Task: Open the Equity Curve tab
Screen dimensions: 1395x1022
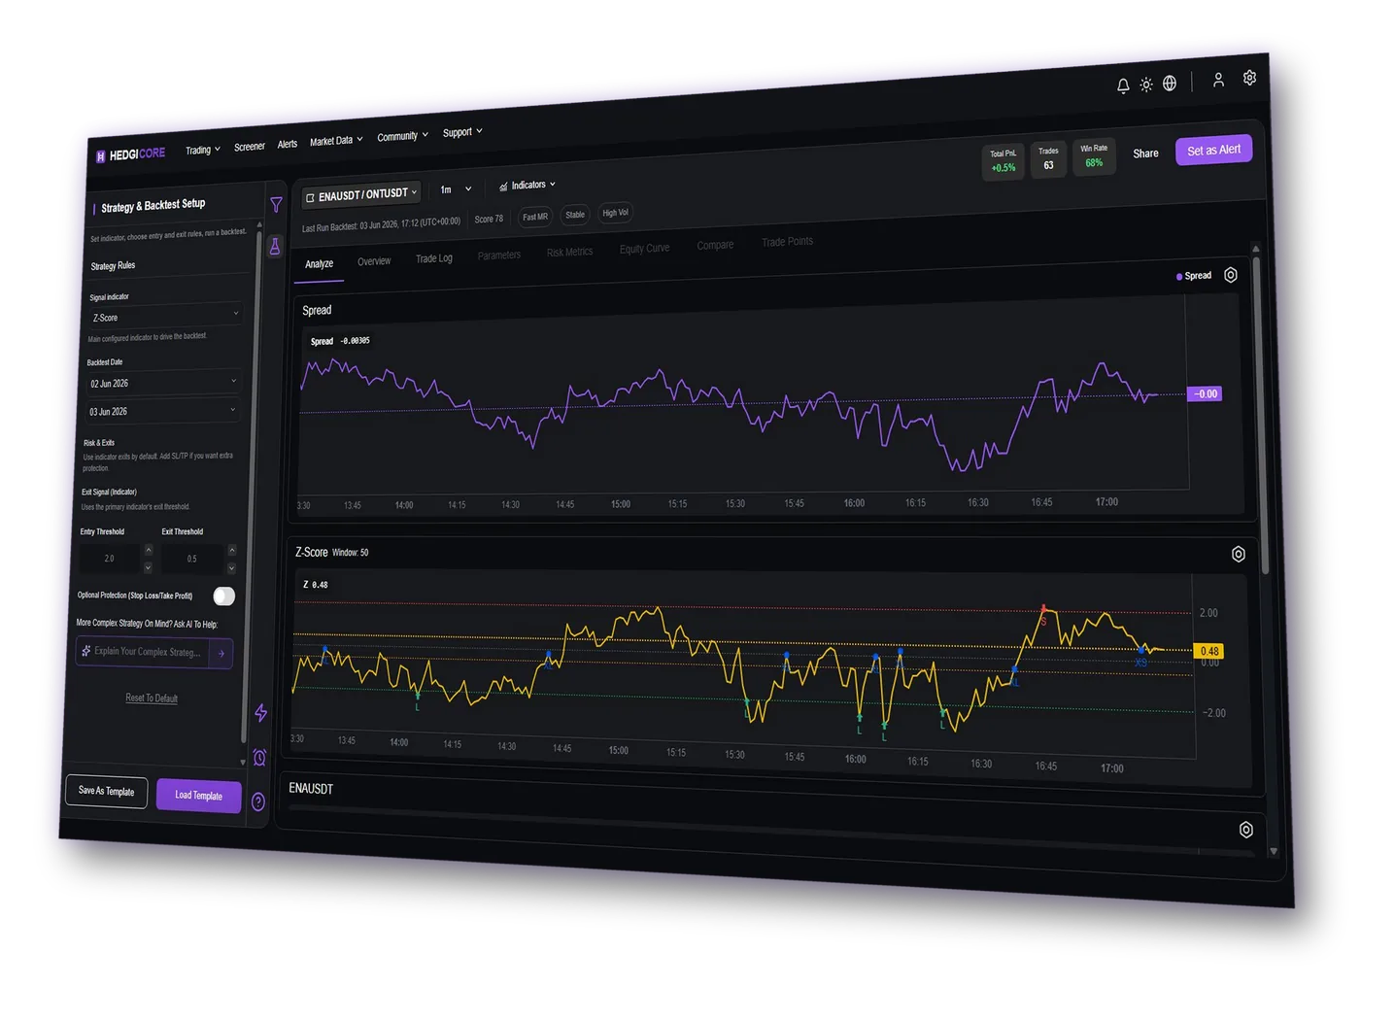Action: tap(644, 249)
